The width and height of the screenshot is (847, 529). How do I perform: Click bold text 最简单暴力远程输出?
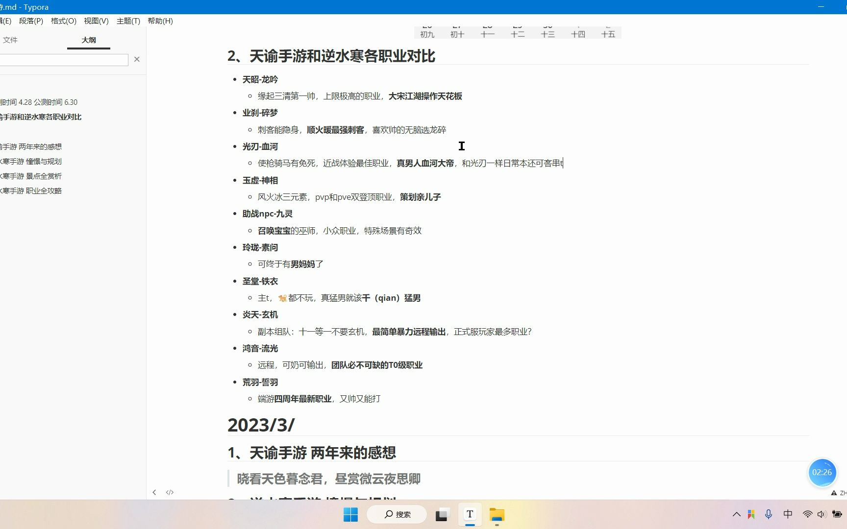click(x=409, y=332)
